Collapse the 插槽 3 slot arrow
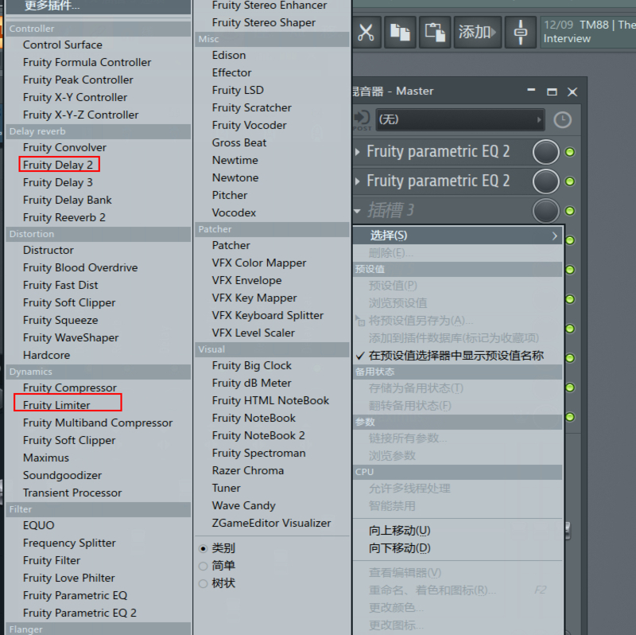The height and width of the screenshot is (635, 636). coord(357,211)
